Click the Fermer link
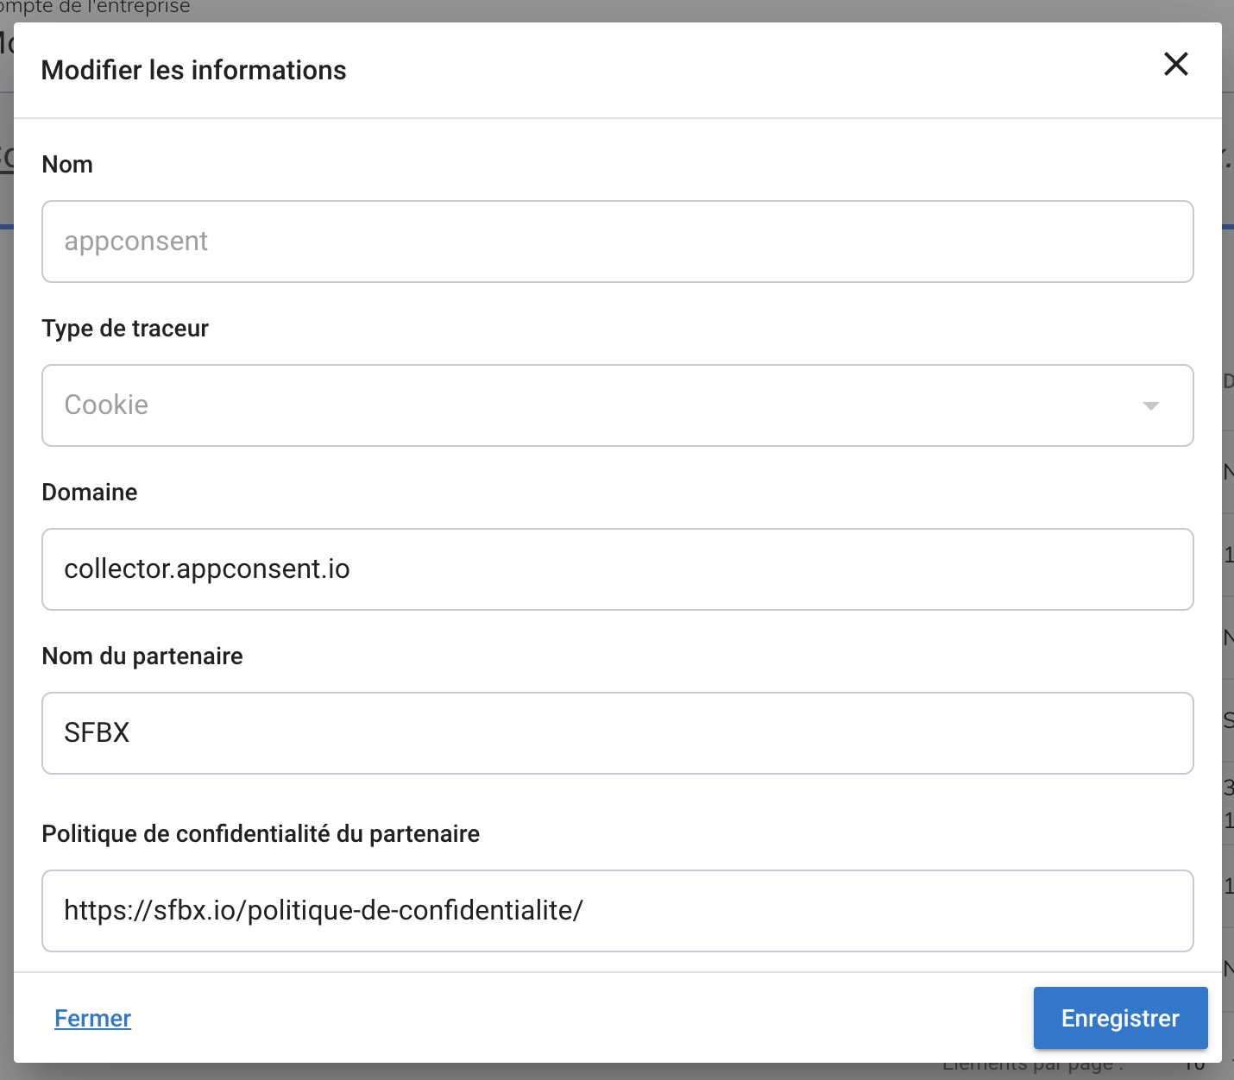 point(92,1019)
